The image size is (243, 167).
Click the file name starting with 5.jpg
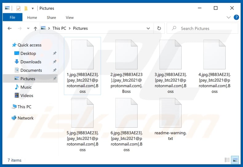[82, 141]
